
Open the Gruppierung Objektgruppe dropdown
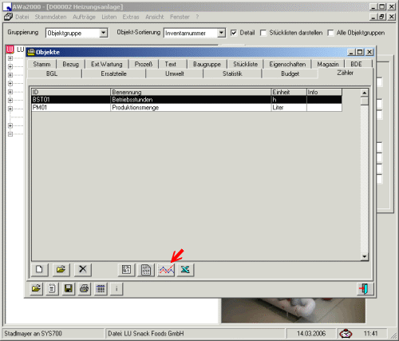(103, 33)
